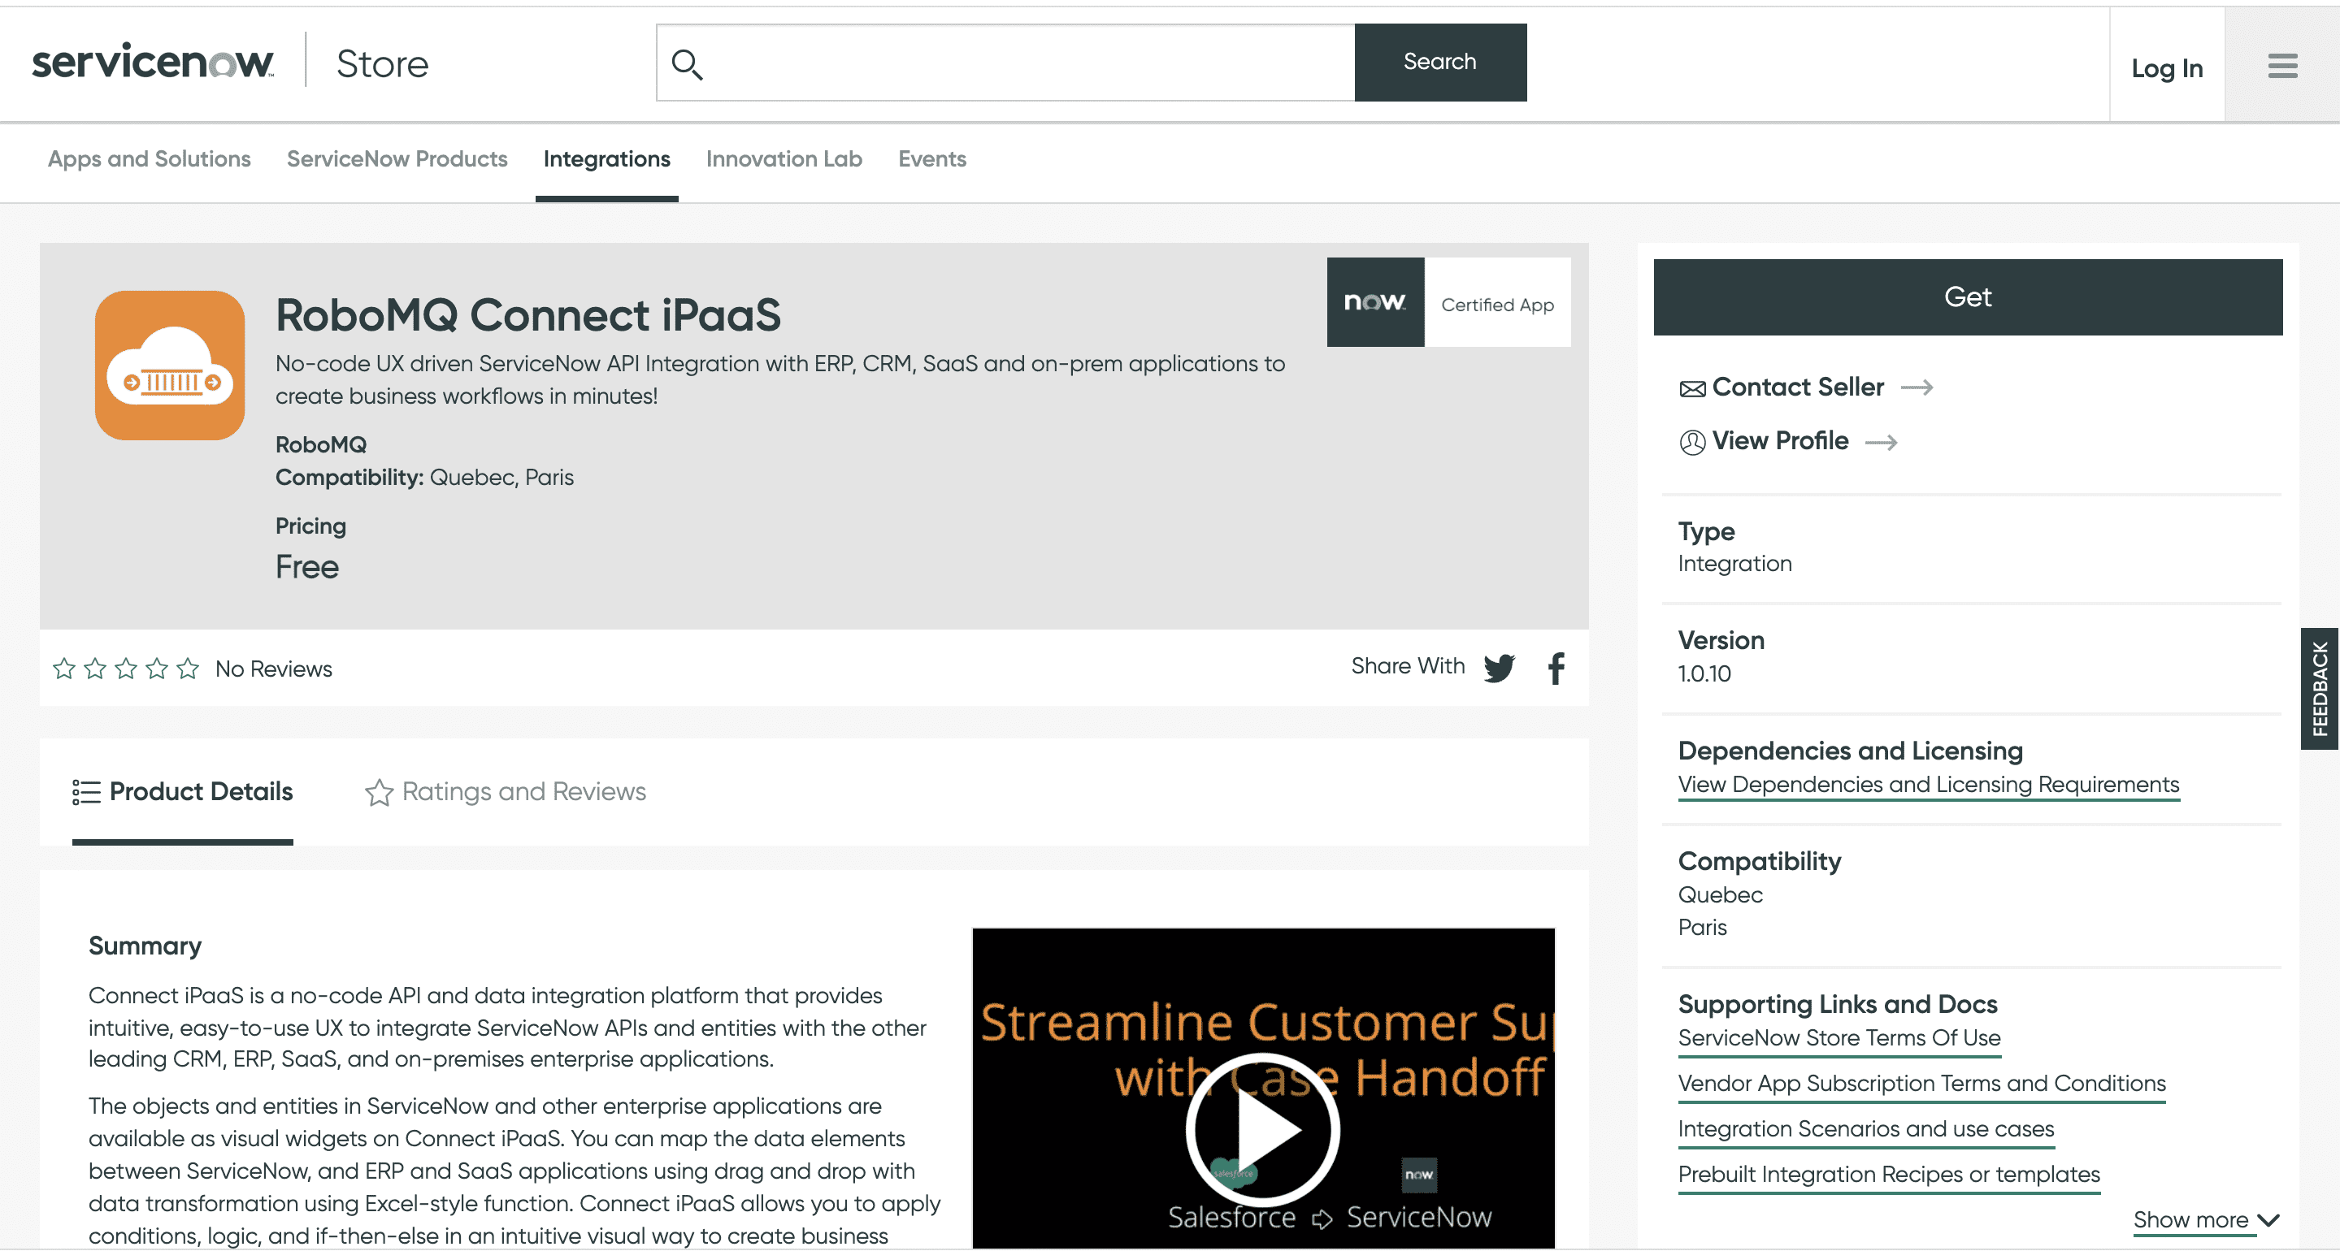Click the RoboMQ Connect iPaaS title

tap(527, 315)
